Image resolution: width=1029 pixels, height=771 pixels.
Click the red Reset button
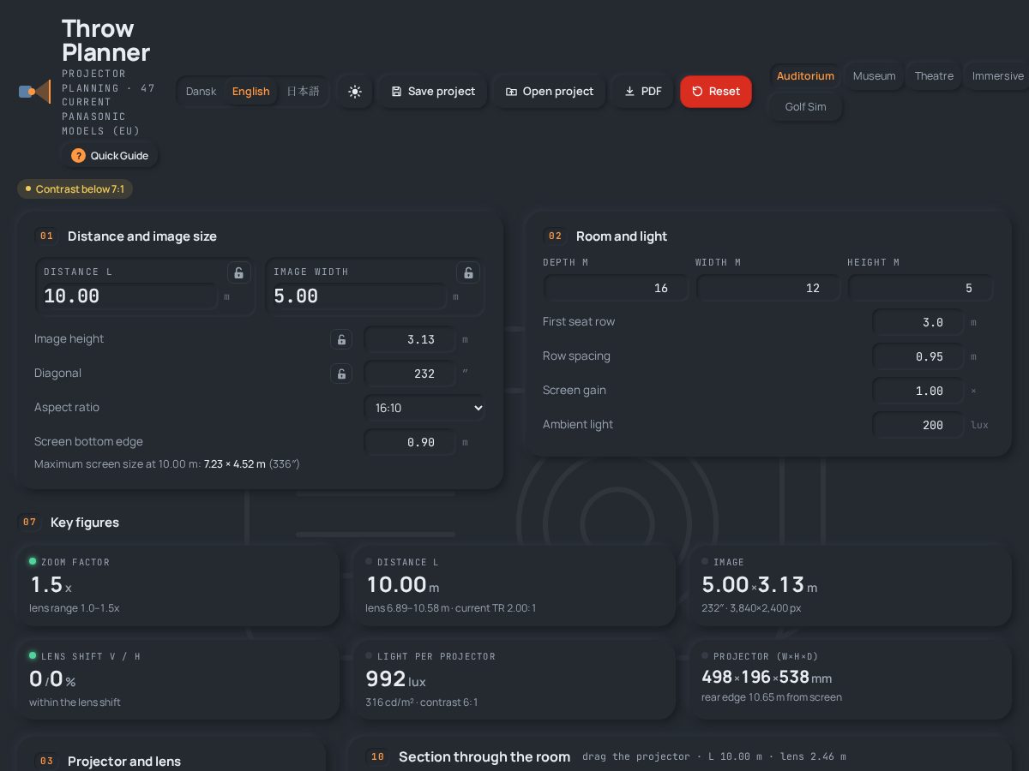click(716, 92)
